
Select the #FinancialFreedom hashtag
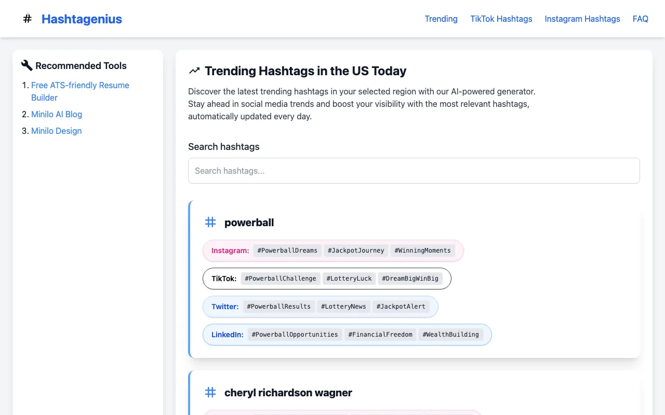coord(380,335)
